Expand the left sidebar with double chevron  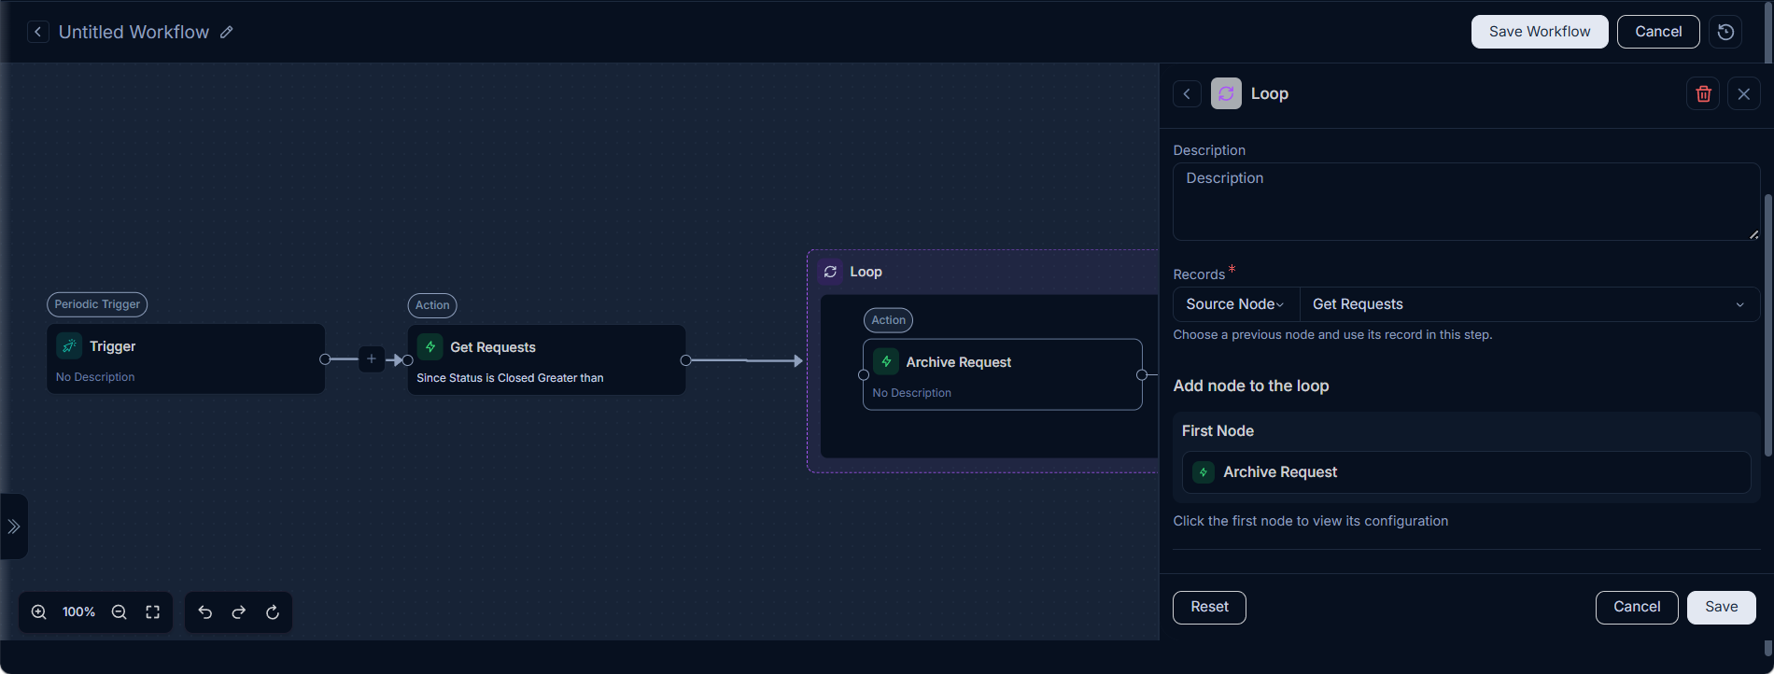click(14, 527)
